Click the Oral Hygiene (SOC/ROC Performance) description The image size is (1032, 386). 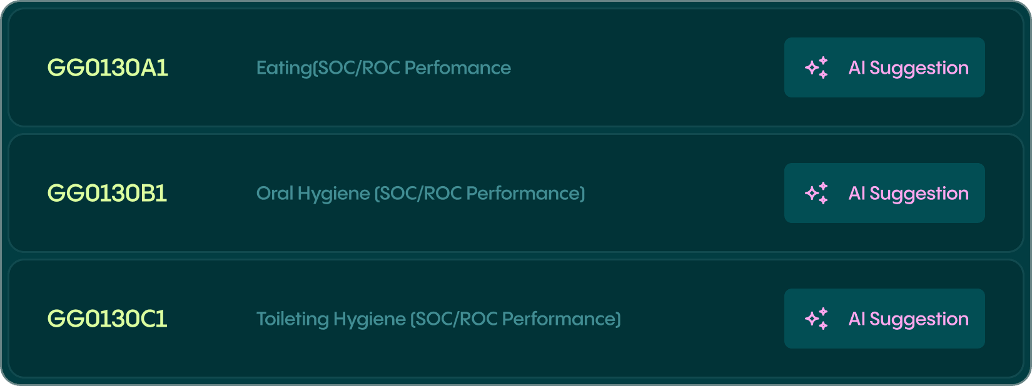click(x=420, y=193)
